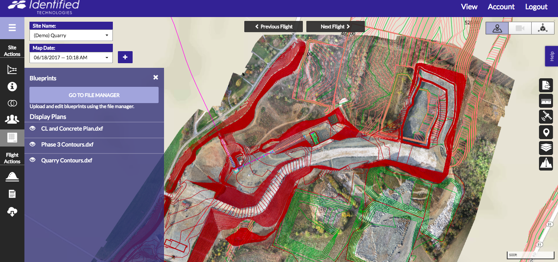Hide the Phase 3 Contours.dxf layer
Viewport: 558px width, 262px height.
click(x=33, y=144)
